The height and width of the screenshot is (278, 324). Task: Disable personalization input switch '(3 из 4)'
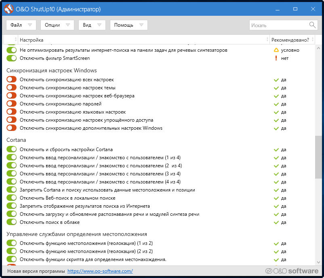(x=11, y=173)
